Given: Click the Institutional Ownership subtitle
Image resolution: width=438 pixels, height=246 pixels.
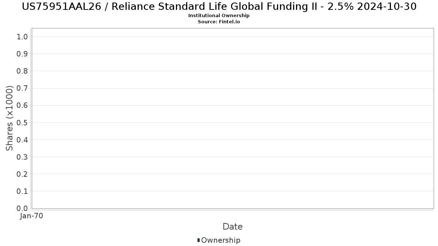Looking at the screenshot, I should click(x=219, y=16).
